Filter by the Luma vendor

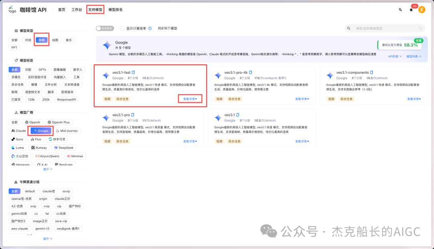17,148
